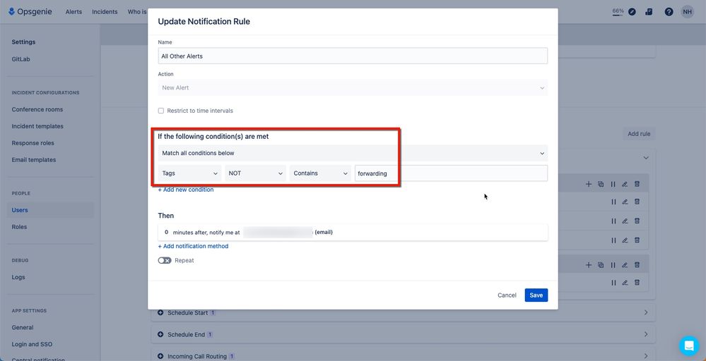Open the compass quick-start guide icon
Image resolution: width=706 pixels, height=361 pixels.
(632, 12)
